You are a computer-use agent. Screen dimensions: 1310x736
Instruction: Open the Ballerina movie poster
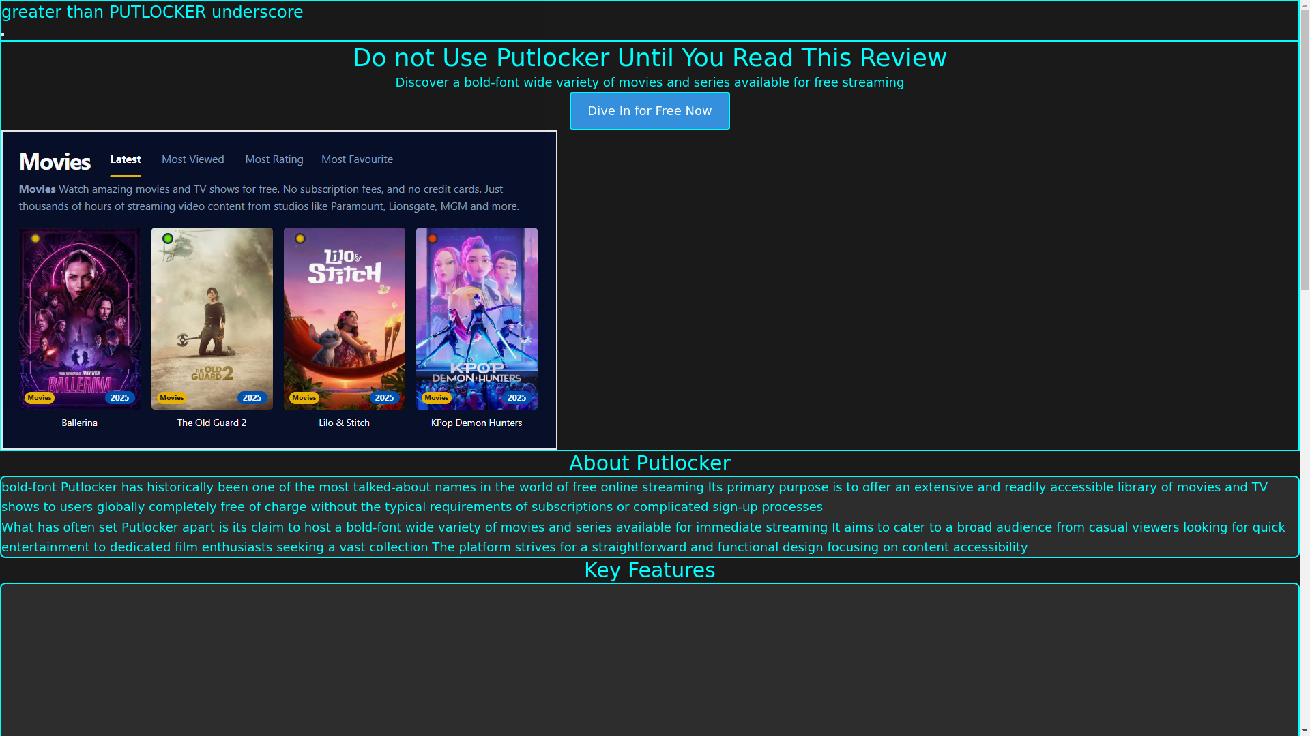click(80, 318)
